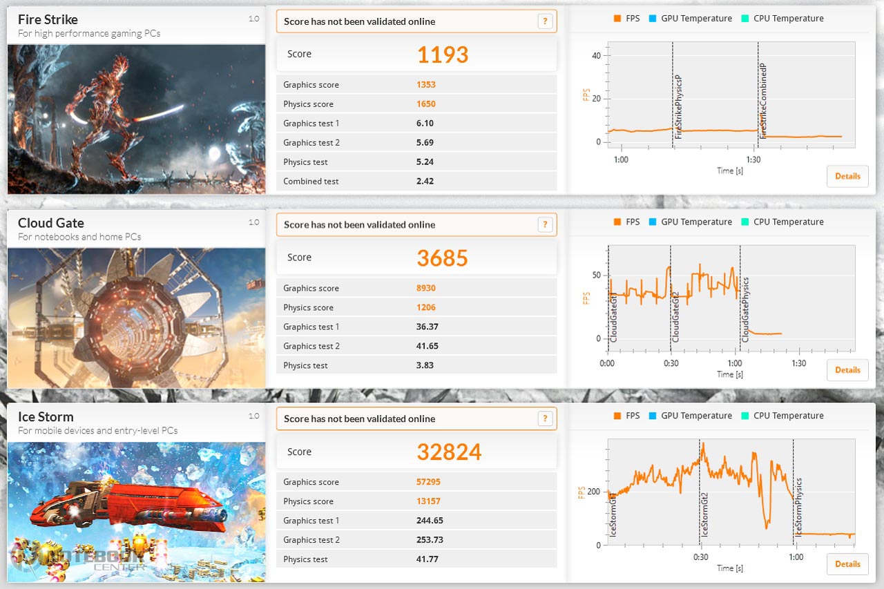The width and height of the screenshot is (884, 589).
Task: Click the help icon in Cloud Gate panel
Action: (545, 224)
